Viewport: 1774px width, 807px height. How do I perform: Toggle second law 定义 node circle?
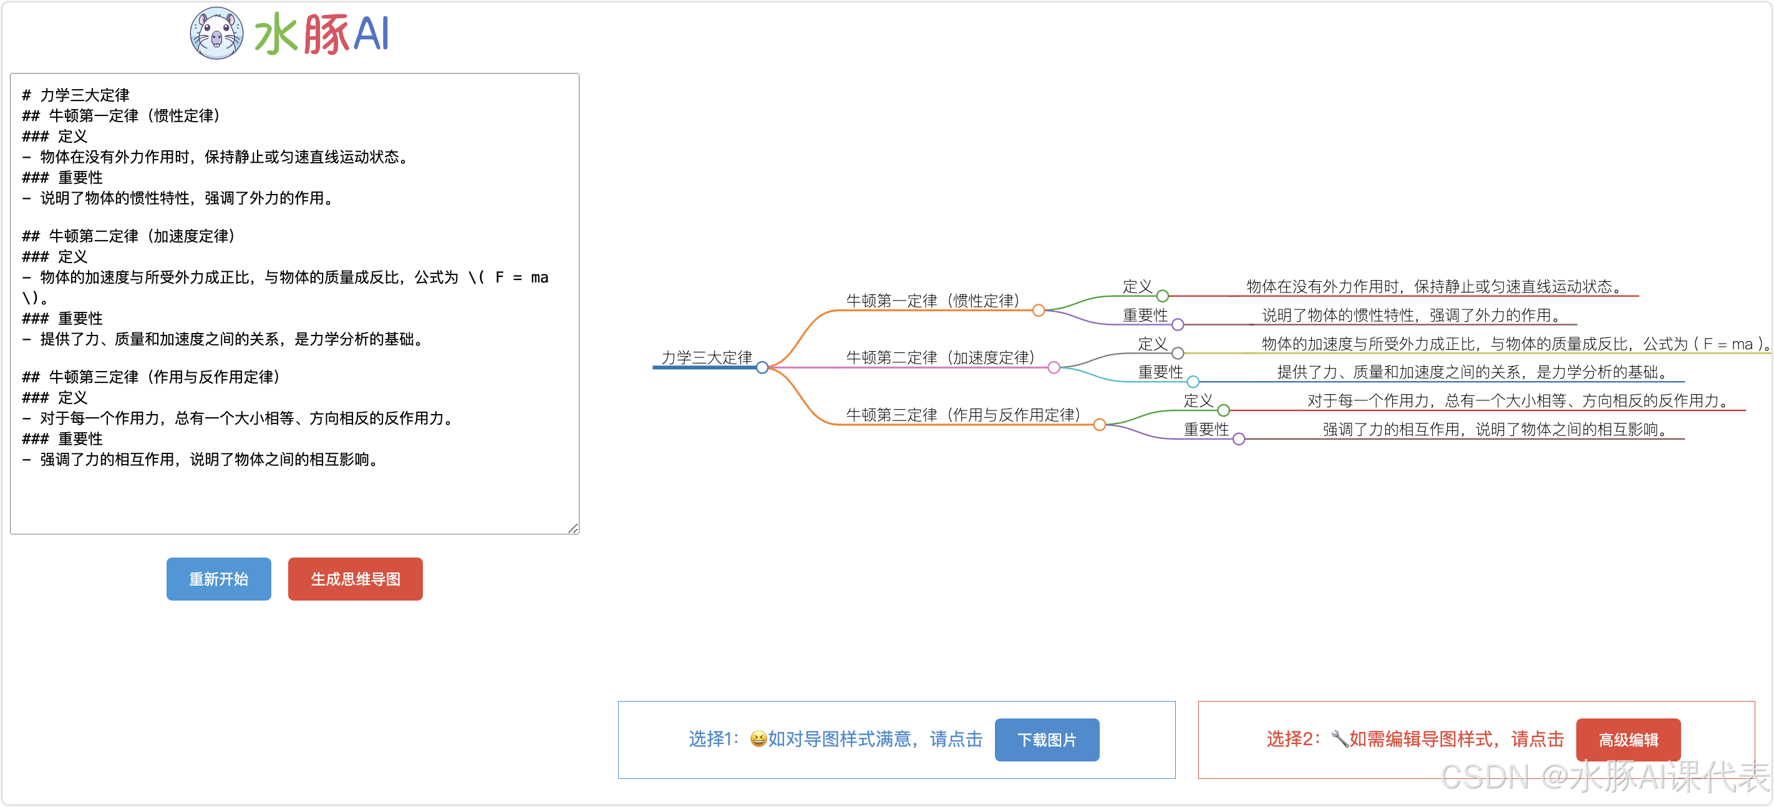(1178, 353)
